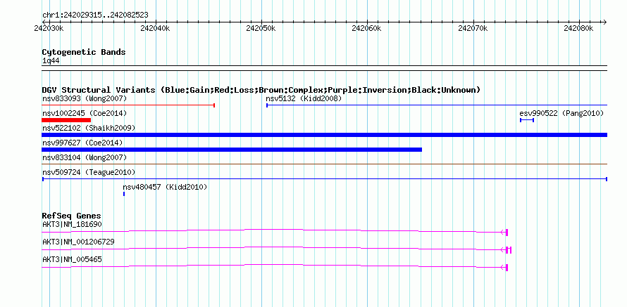Click the blue nsv5132 gain line
627x307 pixels.
(437, 105)
